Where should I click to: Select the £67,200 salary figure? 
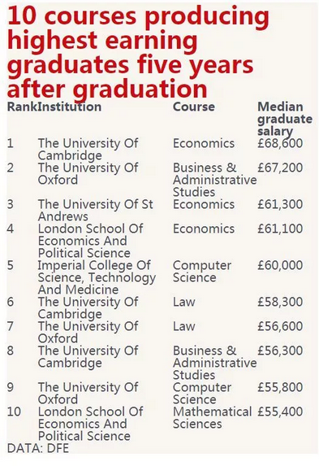point(280,168)
